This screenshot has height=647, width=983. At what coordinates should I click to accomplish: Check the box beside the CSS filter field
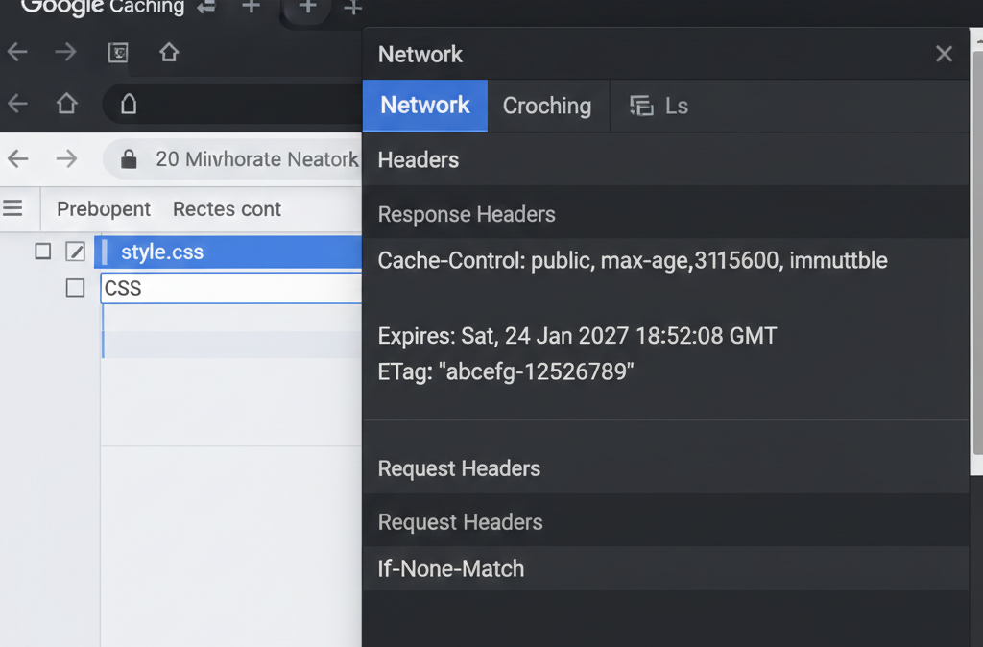click(x=75, y=287)
